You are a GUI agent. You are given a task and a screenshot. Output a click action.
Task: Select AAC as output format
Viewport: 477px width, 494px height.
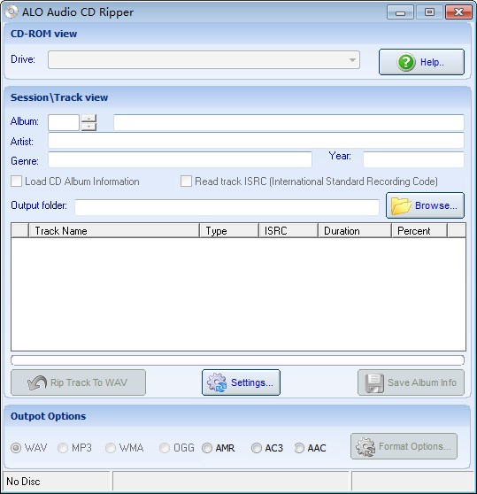click(299, 448)
